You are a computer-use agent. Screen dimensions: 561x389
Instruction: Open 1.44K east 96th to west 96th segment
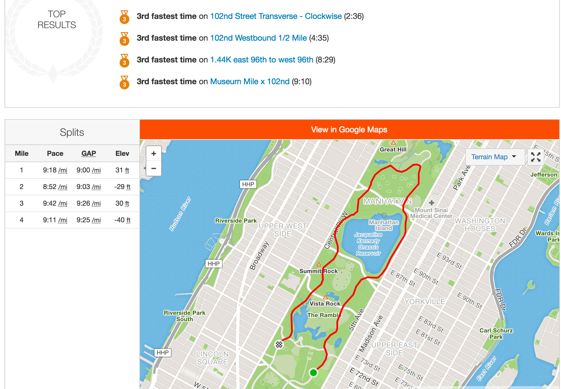[x=262, y=60]
